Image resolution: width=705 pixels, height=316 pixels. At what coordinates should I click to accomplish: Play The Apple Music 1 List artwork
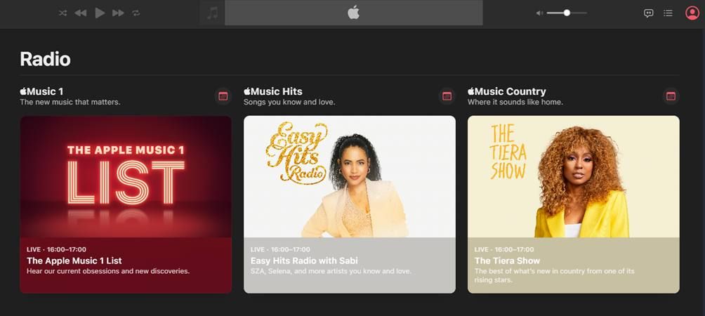(126, 177)
